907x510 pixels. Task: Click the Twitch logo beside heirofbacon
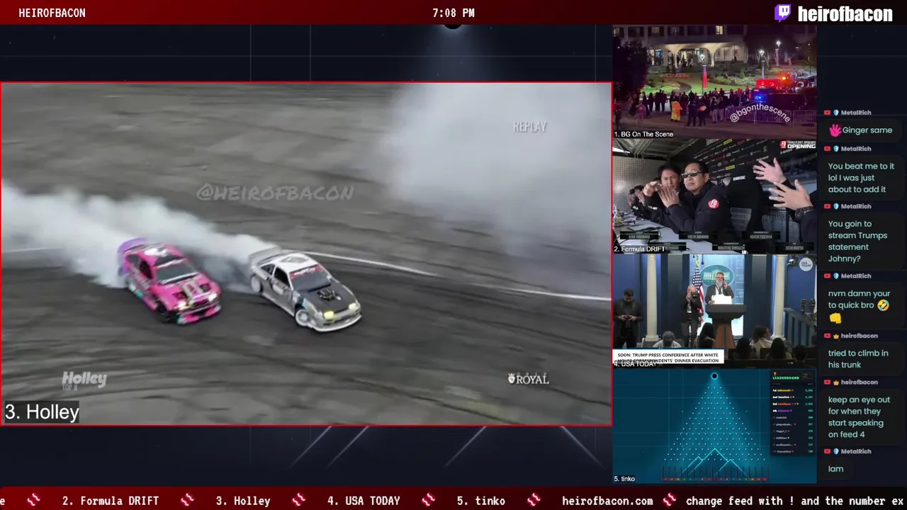(x=783, y=13)
